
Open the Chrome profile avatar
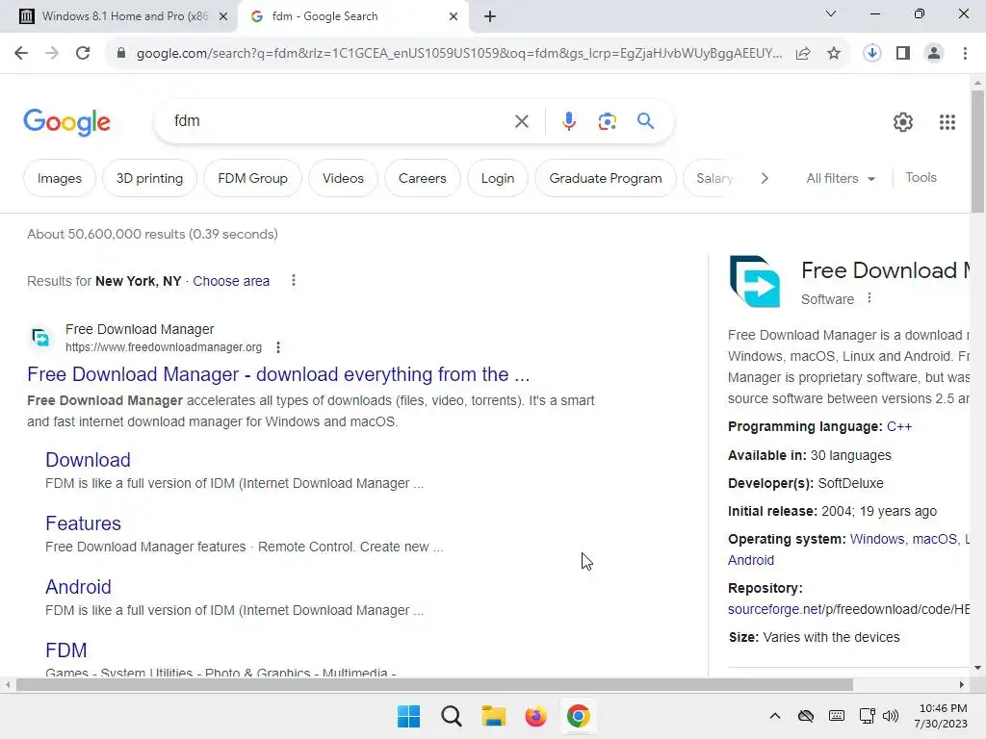pyautogui.click(x=934, y=53)
